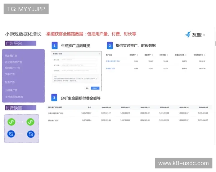Click the active users value 11,027
This screenshot has width=216, height=172.
pos(151,68)
